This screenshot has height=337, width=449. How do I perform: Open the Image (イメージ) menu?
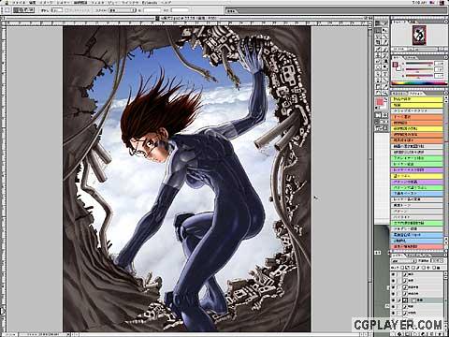[46, 3]
